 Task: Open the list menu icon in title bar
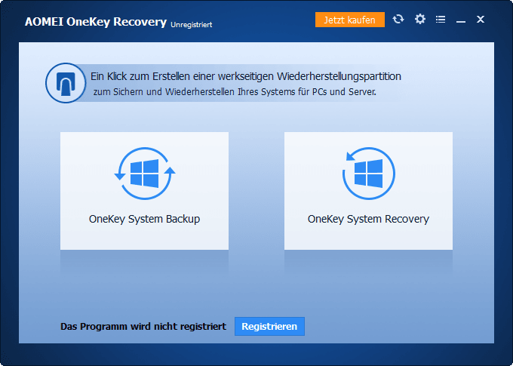tap(441, 20)
